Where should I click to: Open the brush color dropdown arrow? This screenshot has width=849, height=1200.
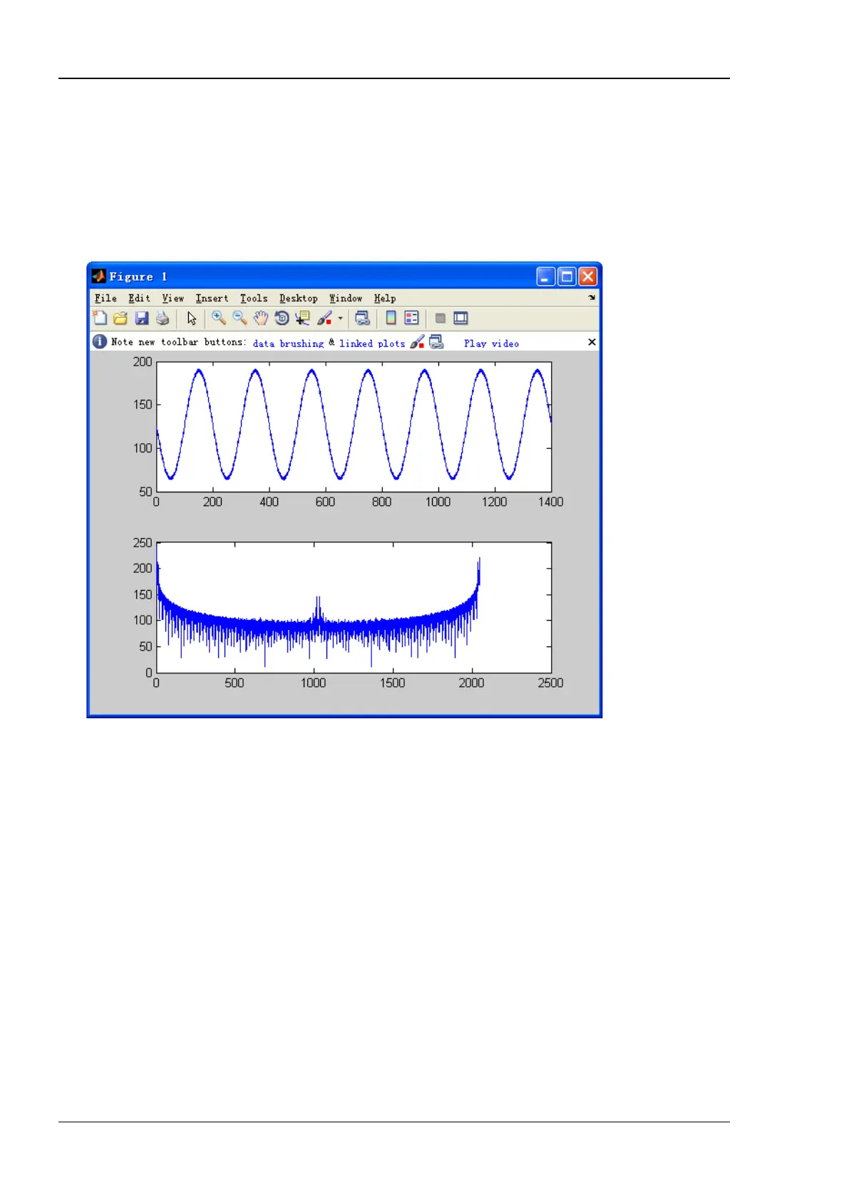coord(340,319)
